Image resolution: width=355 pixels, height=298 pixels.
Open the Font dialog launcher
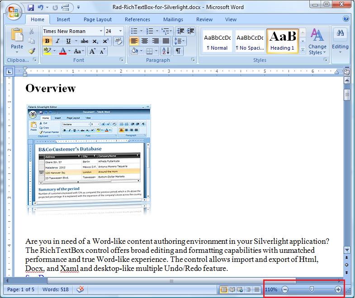click(x=122, y=60)
